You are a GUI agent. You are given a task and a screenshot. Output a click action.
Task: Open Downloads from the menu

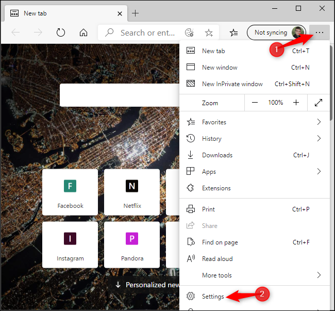click(x=255, y=155)
